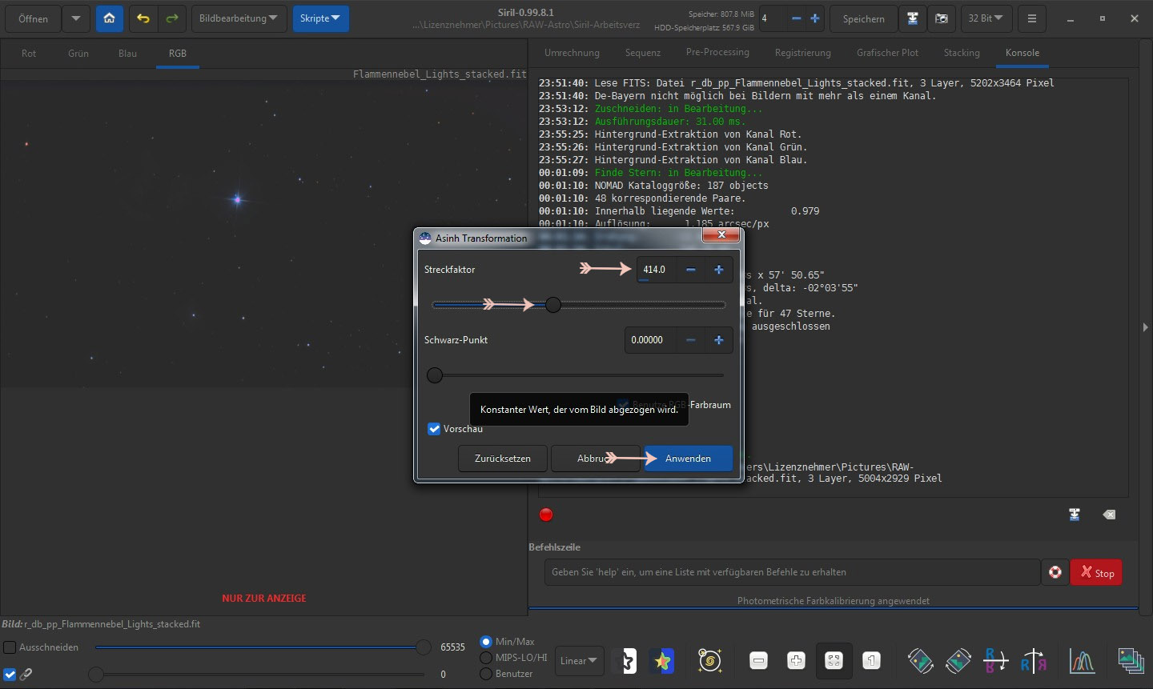This screenshot has width=1153, height=689.
Task: Select the MIPS-LO/HI radio option
Action: tap(486, 658)
